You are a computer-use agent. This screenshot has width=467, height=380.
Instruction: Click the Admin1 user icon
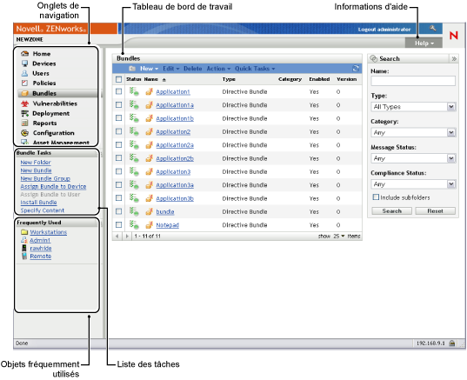coord(24,240)
